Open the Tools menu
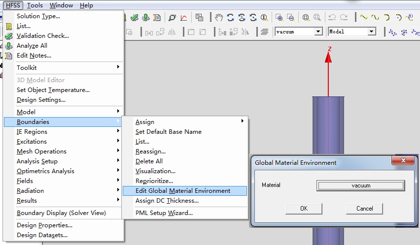This screenshot has height=245, width=420. pos(35,5)
